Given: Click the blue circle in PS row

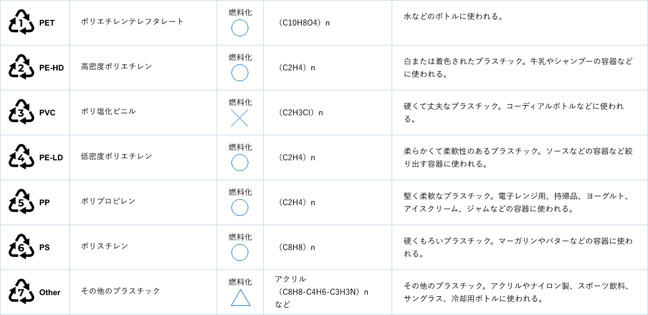Looking at the screenshot, I should click(x=240, y=252).
